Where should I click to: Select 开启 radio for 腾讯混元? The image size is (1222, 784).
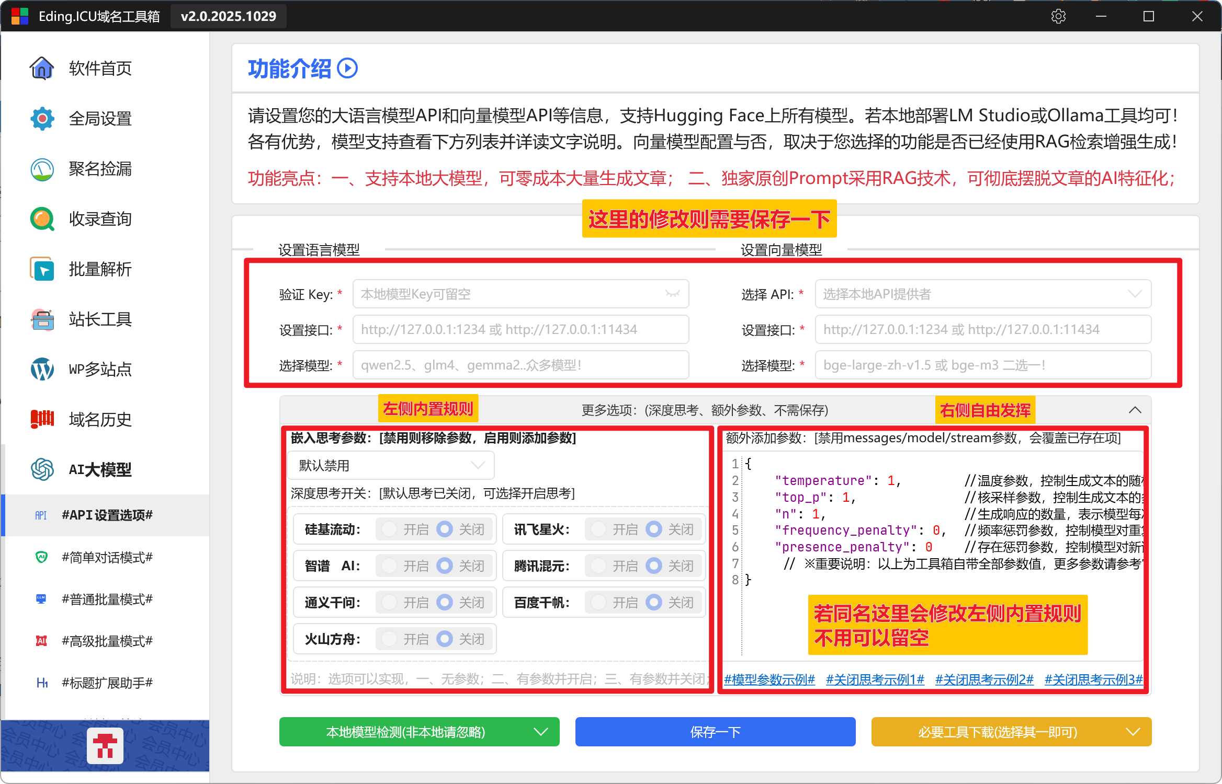pyautogui.click(x=598, y=566)
